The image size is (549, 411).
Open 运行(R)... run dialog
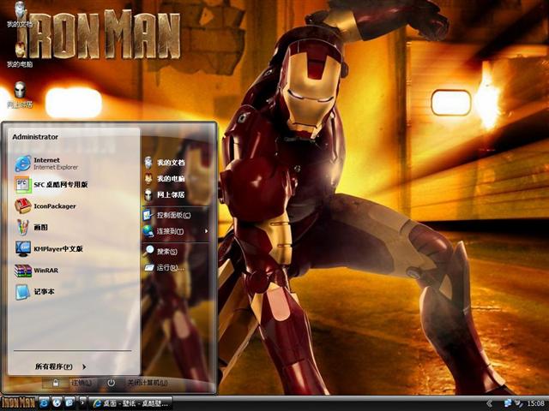tap(164, 268)
